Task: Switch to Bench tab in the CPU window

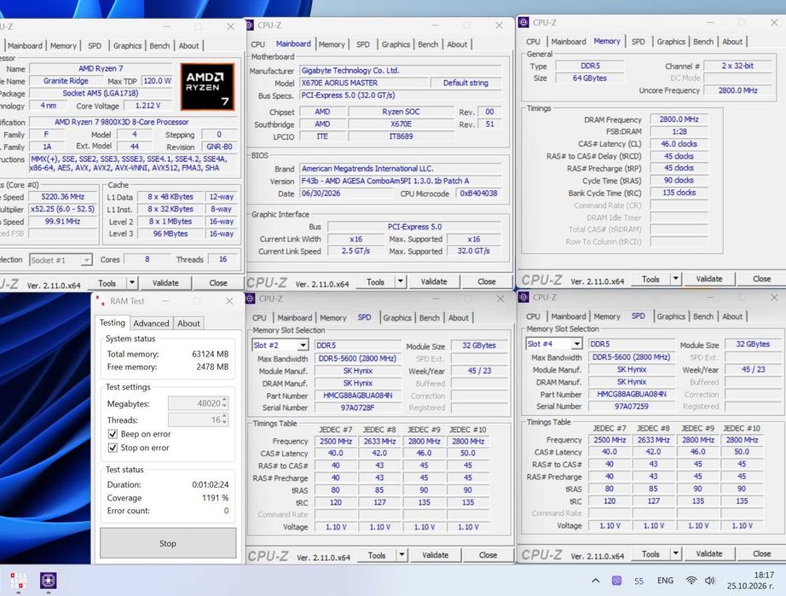Action: [x=159, y=45]
